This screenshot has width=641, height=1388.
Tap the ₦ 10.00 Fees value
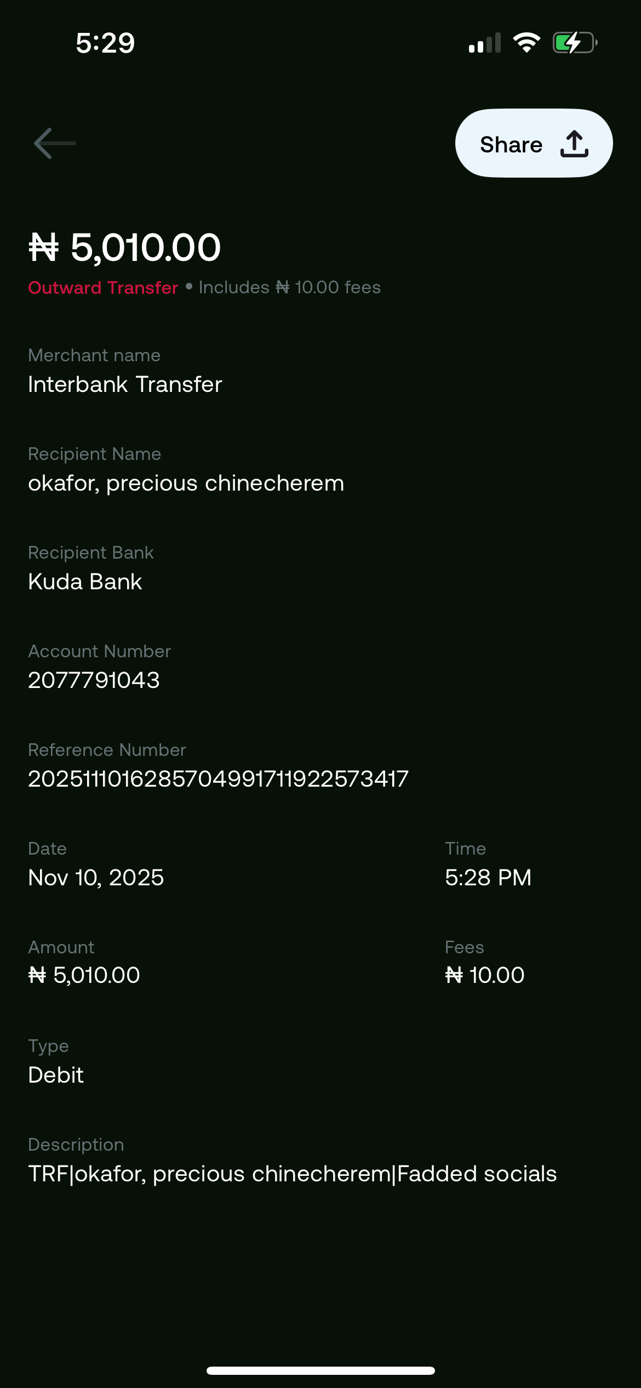pyautogui.click(x=485, y=975)
